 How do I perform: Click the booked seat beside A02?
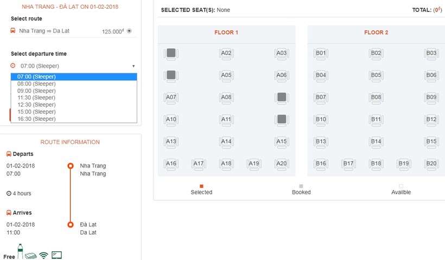click(171, 53)
